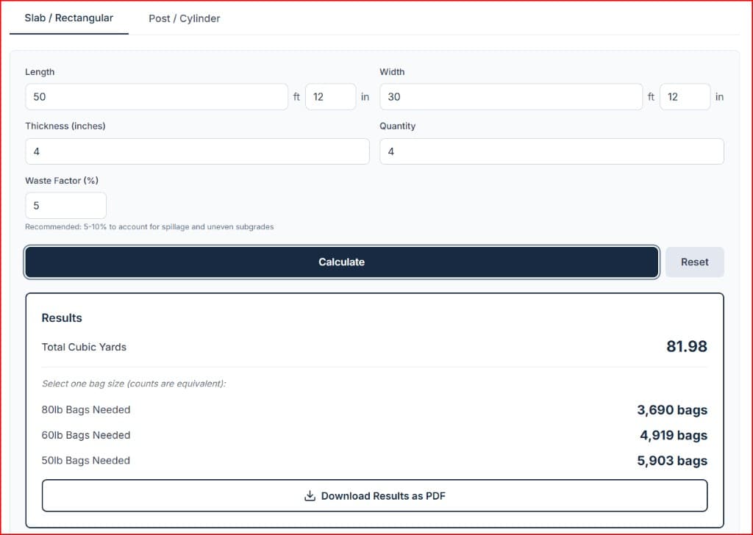Viewport: 753px width, 535px height.
Task: Click the Reset button
Action: (x=694, y=262)
